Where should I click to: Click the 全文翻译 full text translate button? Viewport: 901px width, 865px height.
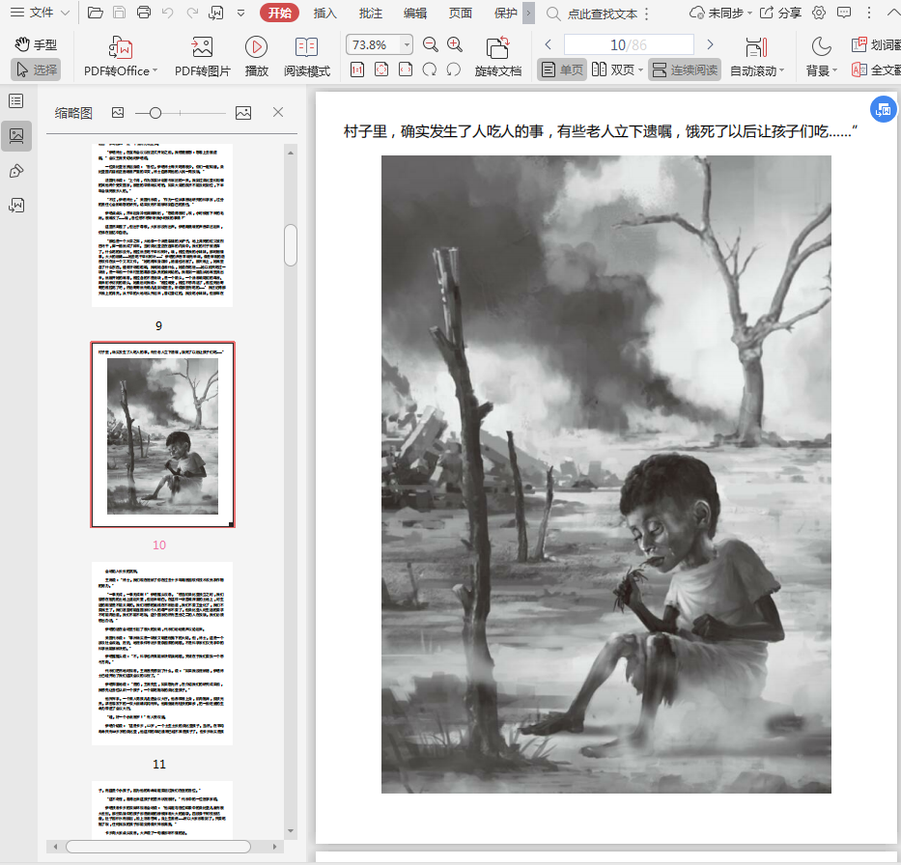[876, 70]
